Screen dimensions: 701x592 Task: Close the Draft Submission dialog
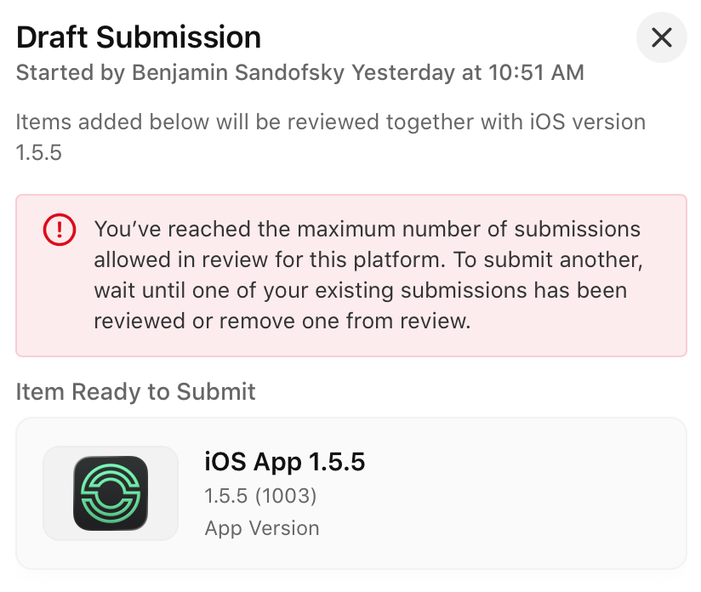pos(661,37)
